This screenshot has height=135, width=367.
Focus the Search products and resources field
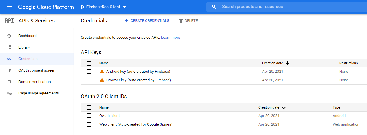(286, 7)
